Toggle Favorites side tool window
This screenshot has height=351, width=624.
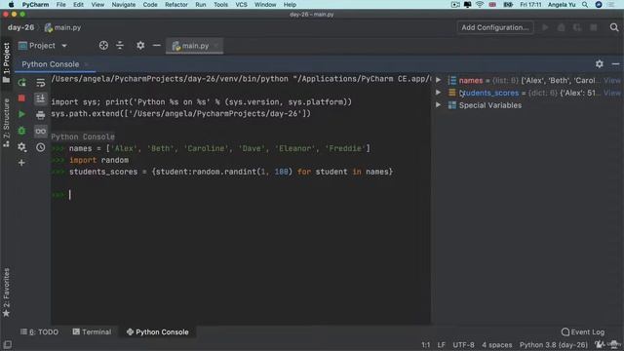click(x=6, y=292)
